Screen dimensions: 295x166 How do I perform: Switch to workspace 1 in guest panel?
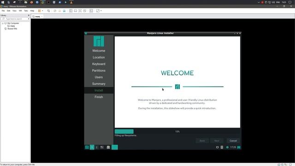[92, 147]
